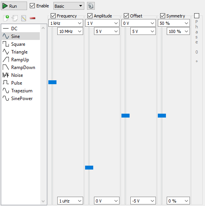205x206 pixels.
Task: Click the Offset slider handle
Action: pos(125,116)
